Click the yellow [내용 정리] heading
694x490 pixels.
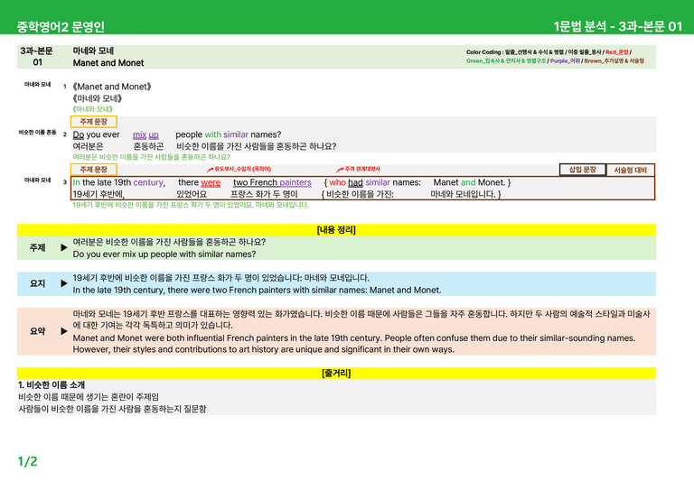coord(336,230)
